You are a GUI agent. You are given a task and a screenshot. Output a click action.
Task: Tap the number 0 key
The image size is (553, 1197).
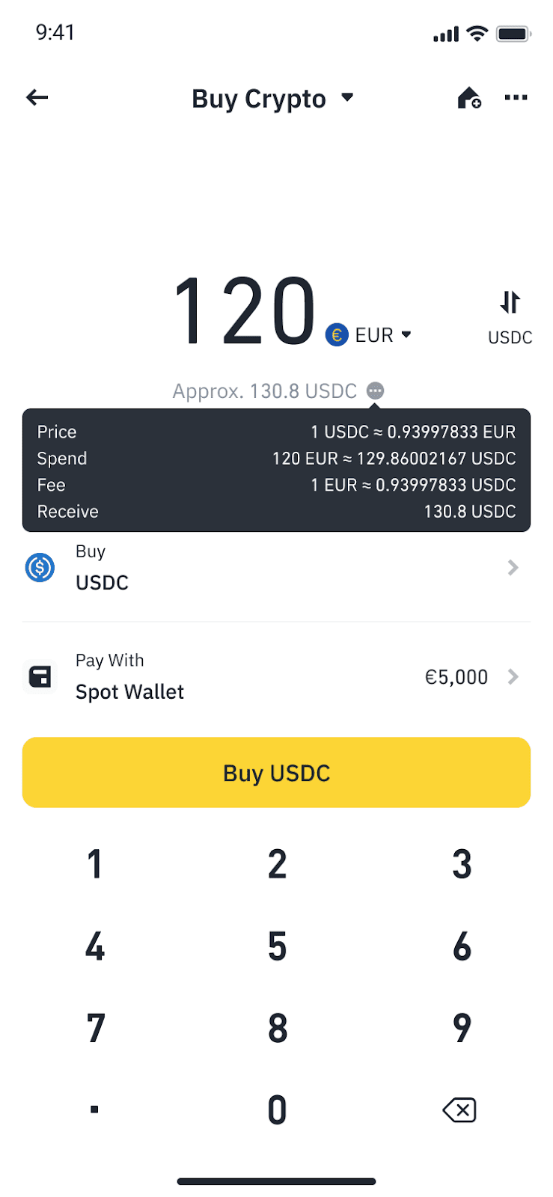277,1109
